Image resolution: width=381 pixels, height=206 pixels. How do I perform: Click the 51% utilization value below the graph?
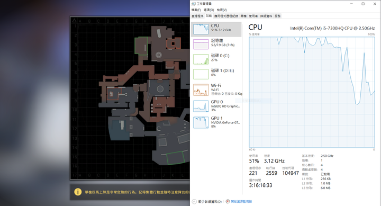point(254,161)
